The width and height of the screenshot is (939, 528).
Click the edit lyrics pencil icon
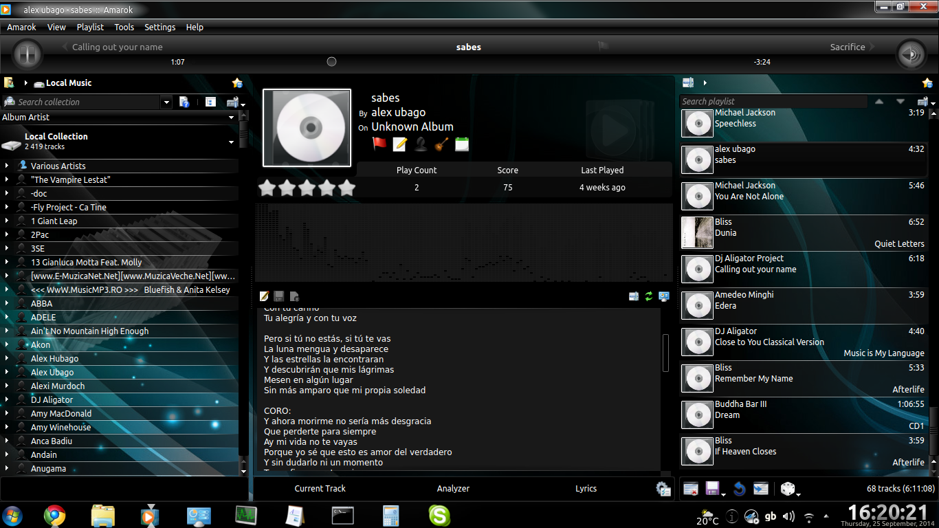[x=265, y=296]
